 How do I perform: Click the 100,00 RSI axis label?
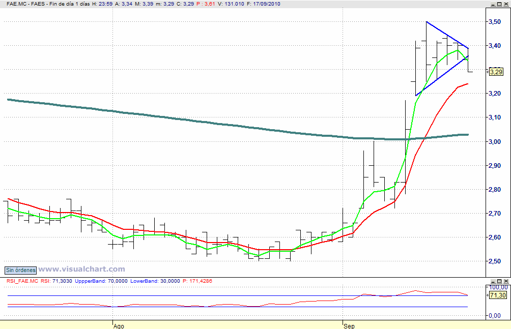(498, 287)
